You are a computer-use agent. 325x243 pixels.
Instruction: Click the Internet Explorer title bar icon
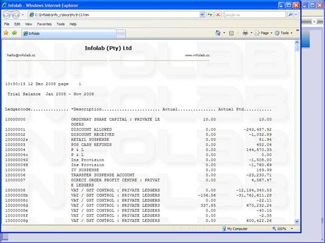[4, 5]
